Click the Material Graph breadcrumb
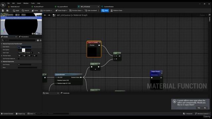This screenshot has width=212, height=119. point(80,15)
